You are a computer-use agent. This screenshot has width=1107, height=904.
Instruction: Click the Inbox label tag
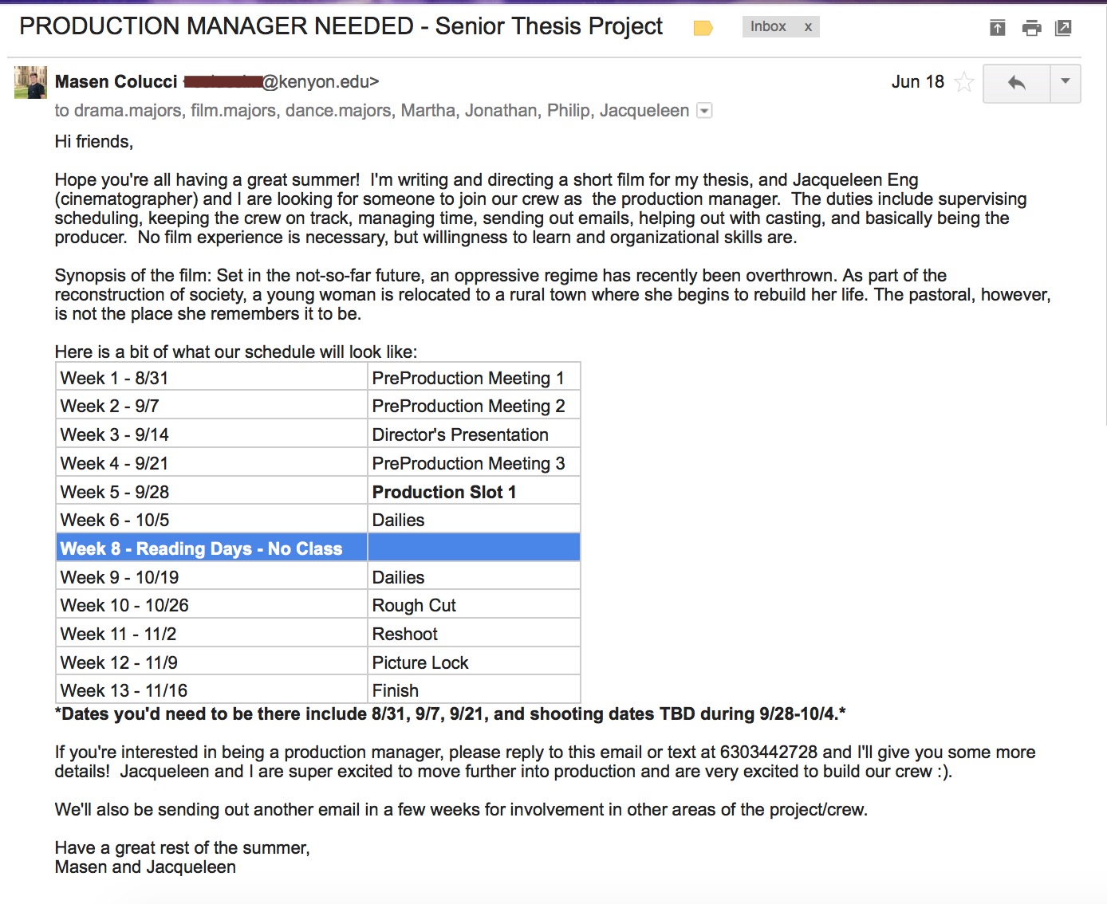[767, 27]
